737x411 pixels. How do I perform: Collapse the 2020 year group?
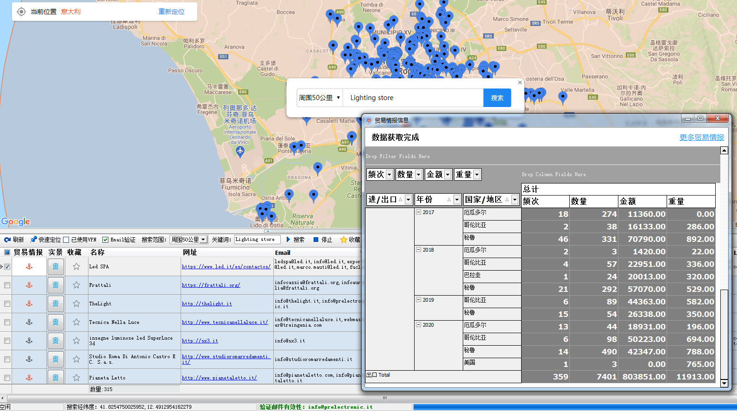click(419, 325)
